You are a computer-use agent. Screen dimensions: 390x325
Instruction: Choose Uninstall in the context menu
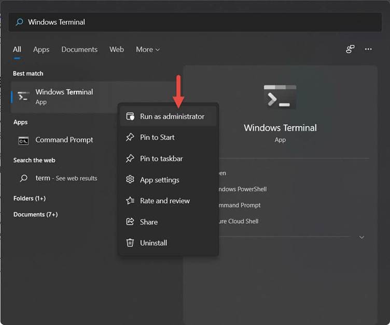pyautogui.click(x=168, y=243)
